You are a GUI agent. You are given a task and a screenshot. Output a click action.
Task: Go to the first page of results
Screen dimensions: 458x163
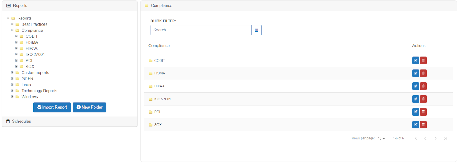(x=415, y=138)
